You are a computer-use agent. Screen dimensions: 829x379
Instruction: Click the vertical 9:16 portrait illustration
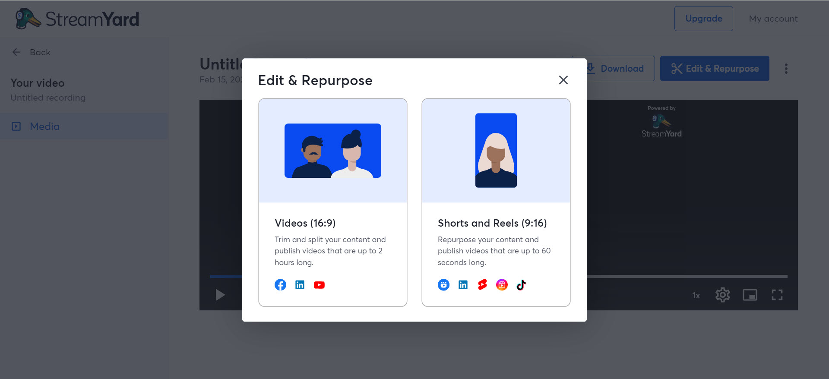coord(496,150)
